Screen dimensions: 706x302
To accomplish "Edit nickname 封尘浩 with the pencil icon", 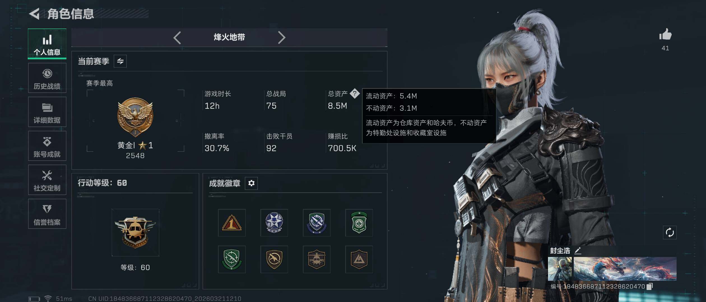I will 578,251.
